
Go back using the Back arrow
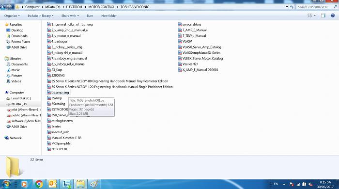(3, 7)
